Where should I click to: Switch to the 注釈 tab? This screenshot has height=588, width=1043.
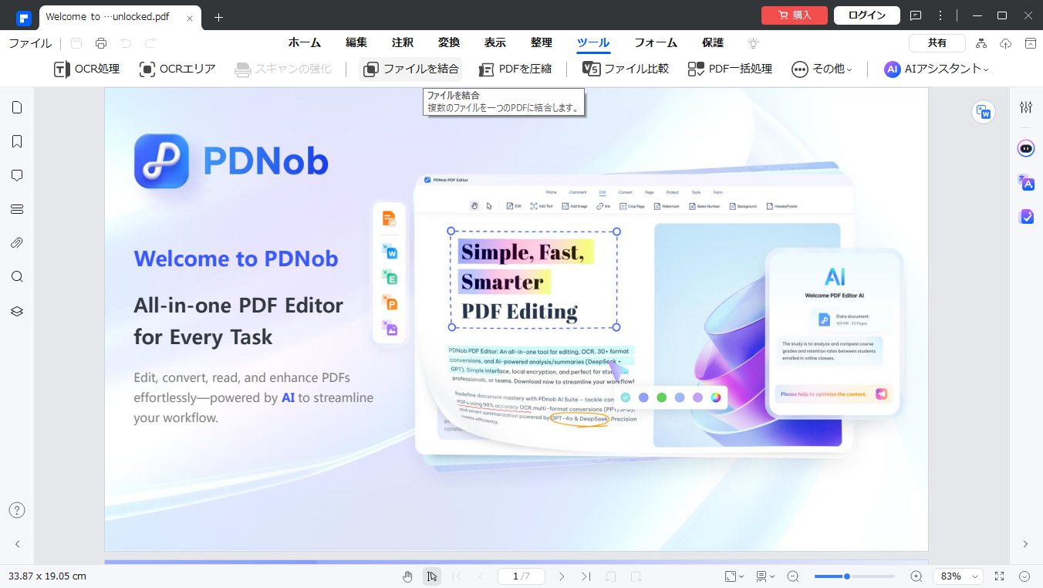click(x=403, y=43)
